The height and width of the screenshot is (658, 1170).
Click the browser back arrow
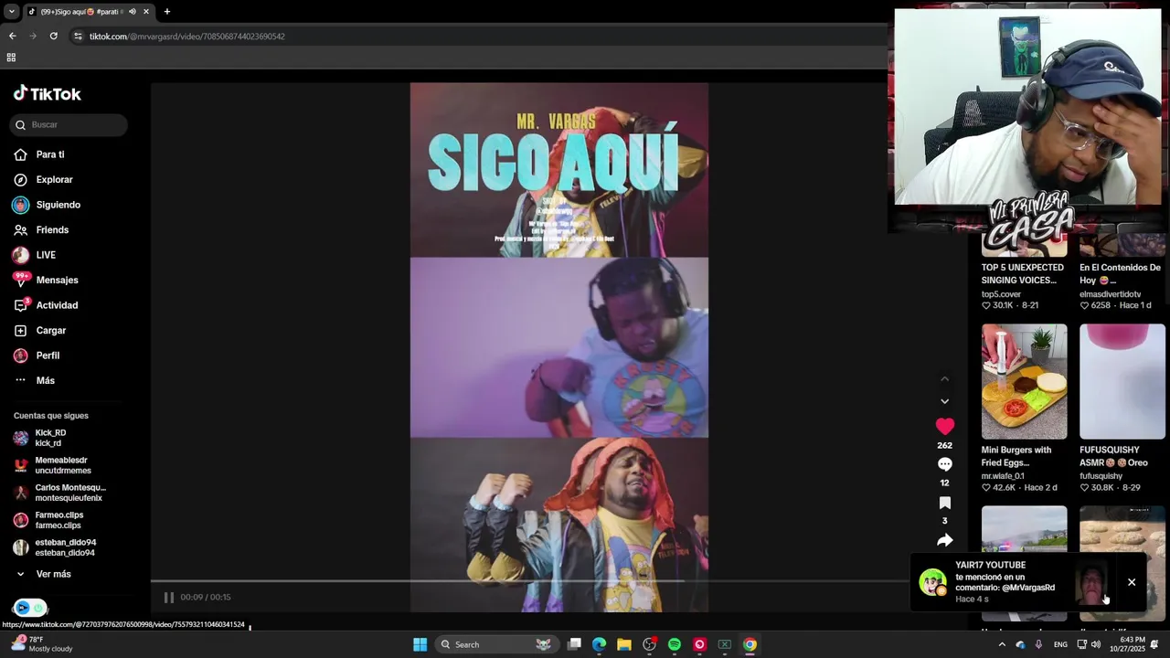point(12,37)
